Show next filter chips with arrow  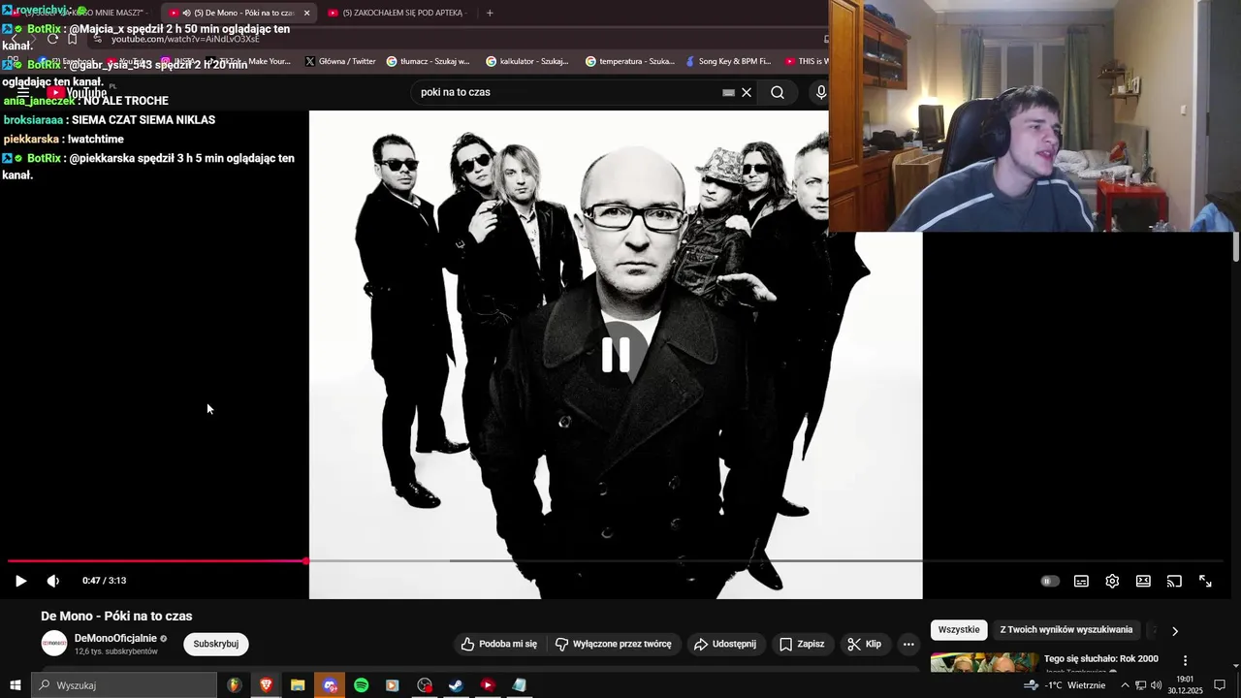[x=1175, y=631]
